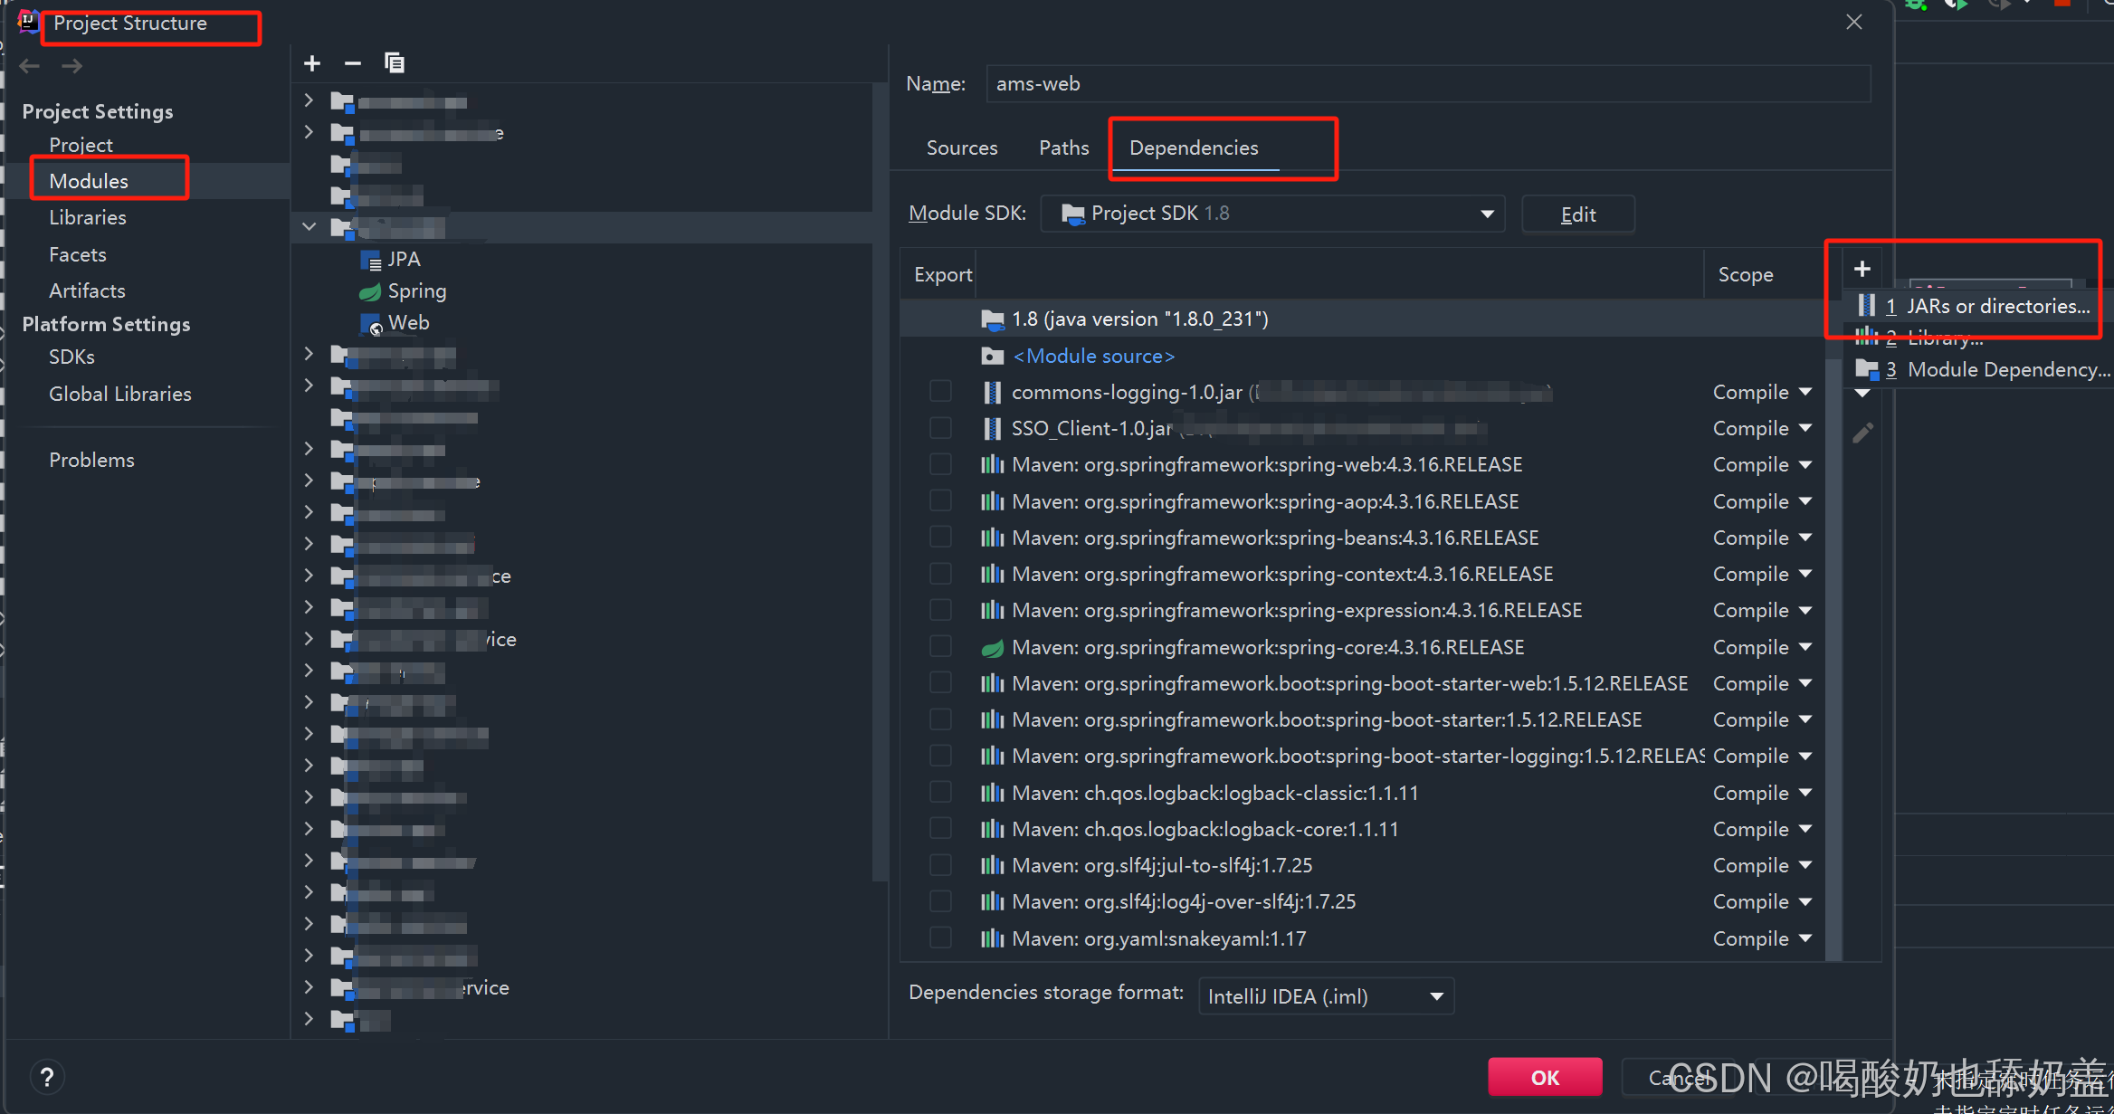Open scope dropdown for snakeyaml:1.17
This screenshot has height=1114, width=2114.
pyautogui.click(x=1761, y=938)
